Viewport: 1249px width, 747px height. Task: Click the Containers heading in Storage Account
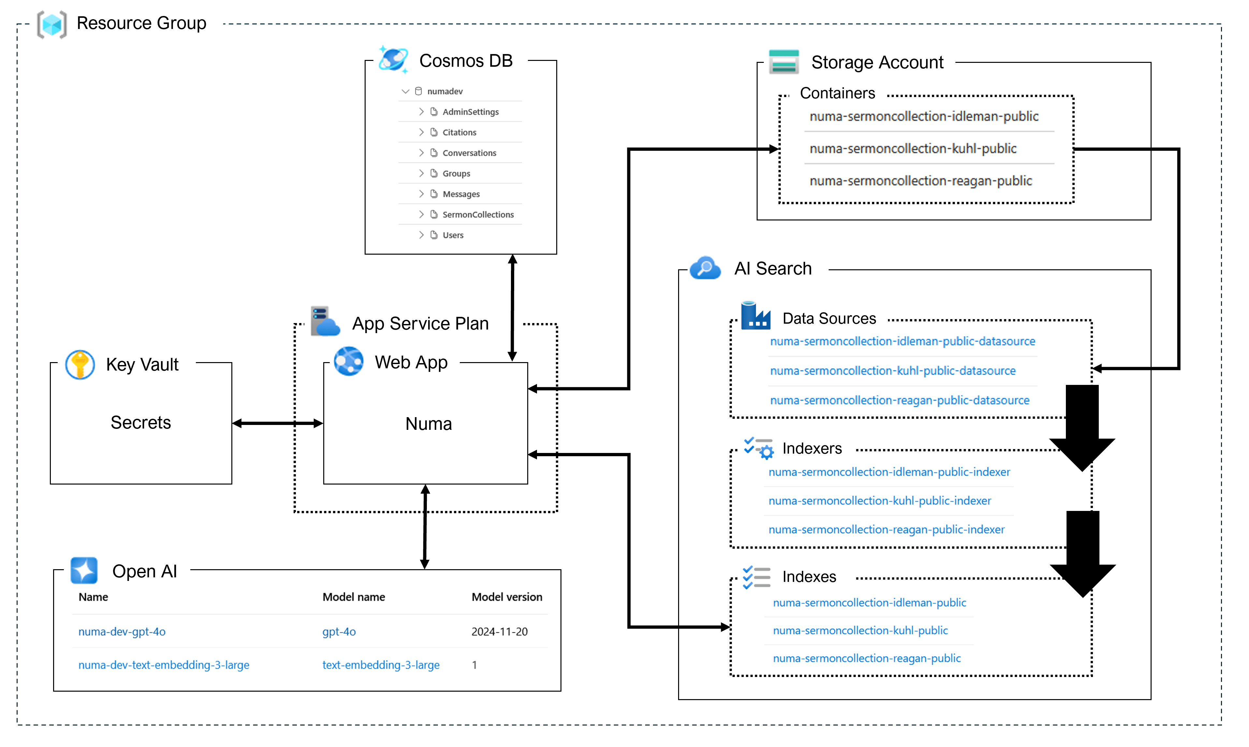[837, 93]
